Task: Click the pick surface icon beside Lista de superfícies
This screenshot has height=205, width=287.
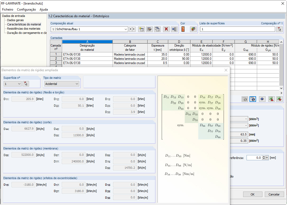Action: (279, 29)
